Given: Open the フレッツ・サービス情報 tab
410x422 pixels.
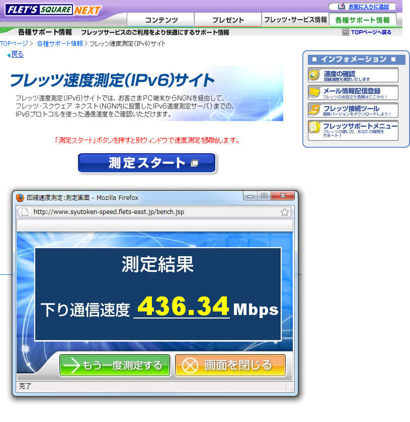Looking at the screenshot, I should pyautogui.click(x=295, y=20).
